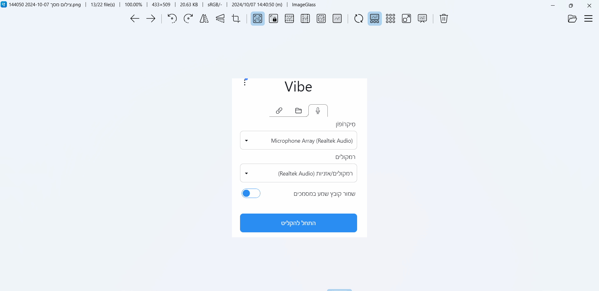This screenshot has height=291, width=599.
Task: Click the 100.00% zoom value in title bar
Action: 133,5
